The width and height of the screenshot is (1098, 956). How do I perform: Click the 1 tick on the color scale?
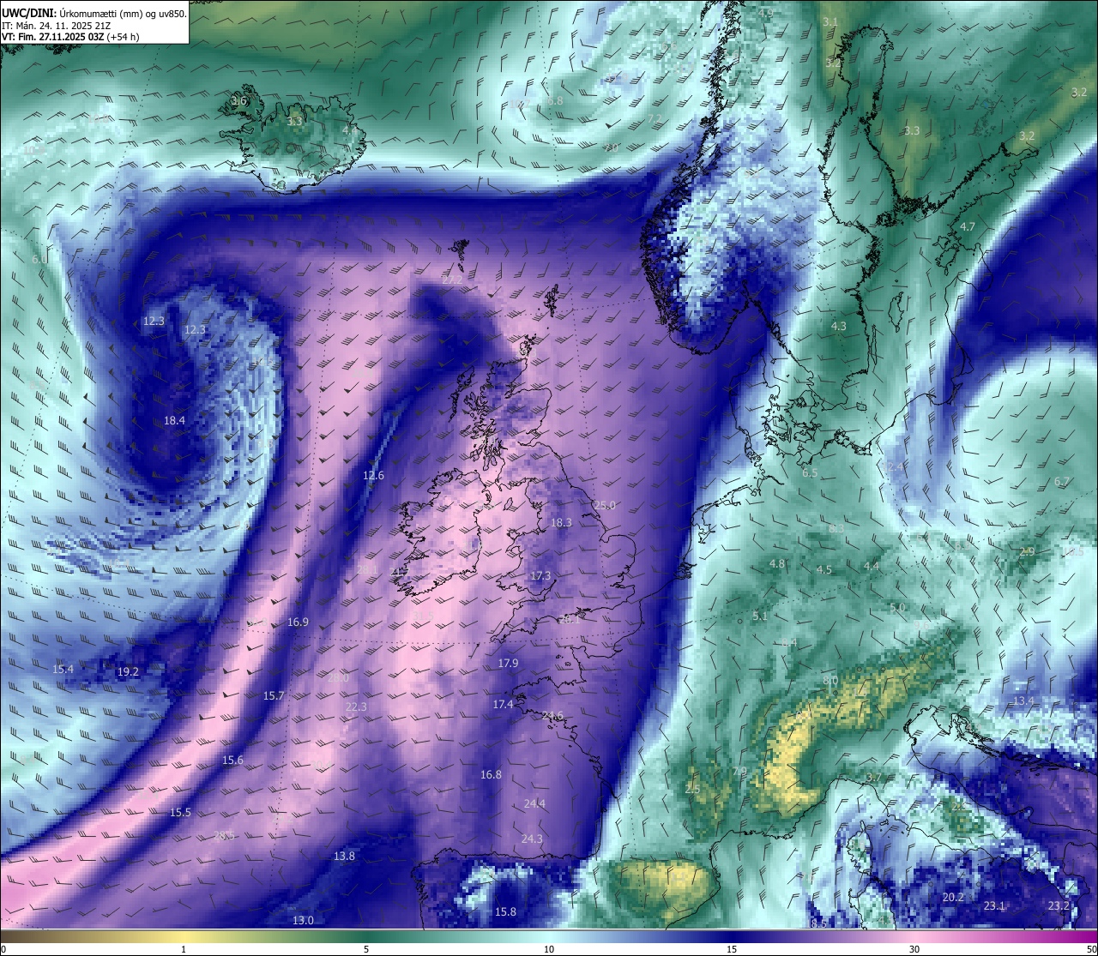(x=184, y=948)
